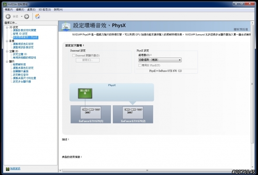
Task: Select 調整視訊影像設定 in the tree
Action: pos(23,47)
